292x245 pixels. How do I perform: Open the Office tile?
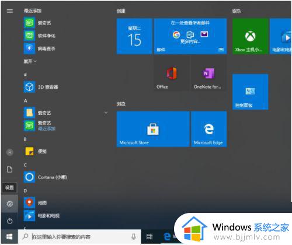(x=172, y=73)
